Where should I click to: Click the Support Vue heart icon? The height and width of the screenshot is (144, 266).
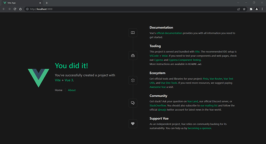133,124
